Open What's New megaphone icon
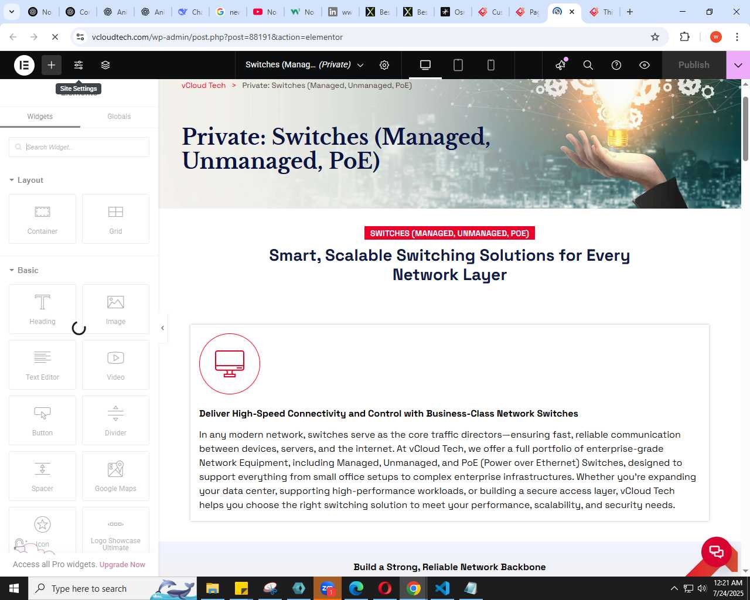The height and width of the screenshot is (600, 750). (561, 64)
